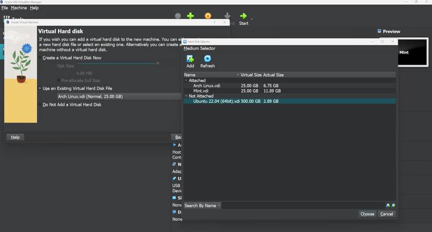Collapse the Attached disks group

click(x=186, y=80)
